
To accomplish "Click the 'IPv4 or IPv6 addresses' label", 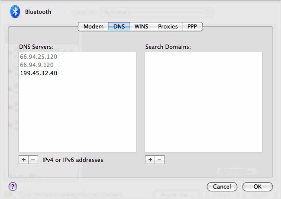I will [x=73, y=160].
